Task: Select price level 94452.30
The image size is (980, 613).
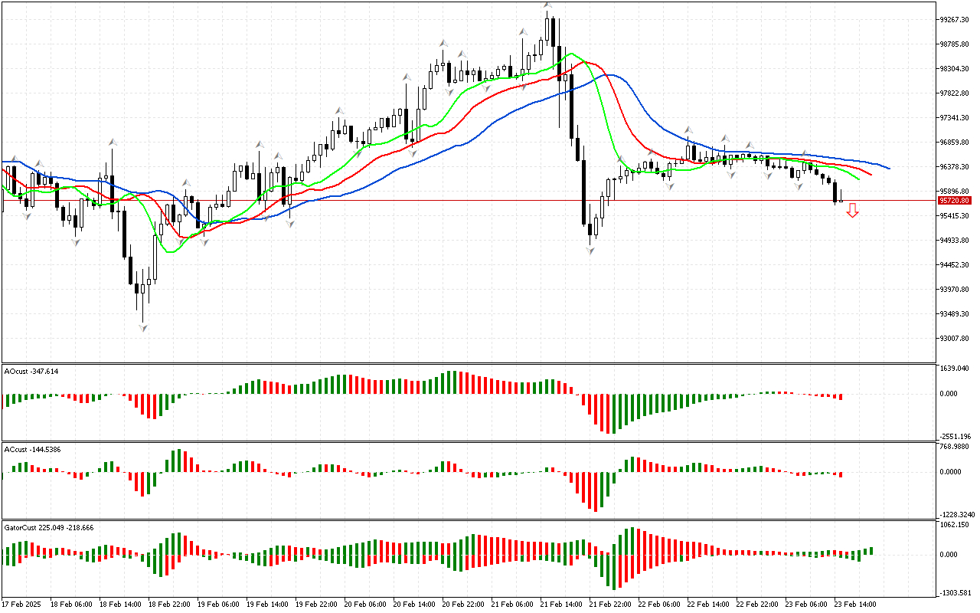Action: click(955, 265)
